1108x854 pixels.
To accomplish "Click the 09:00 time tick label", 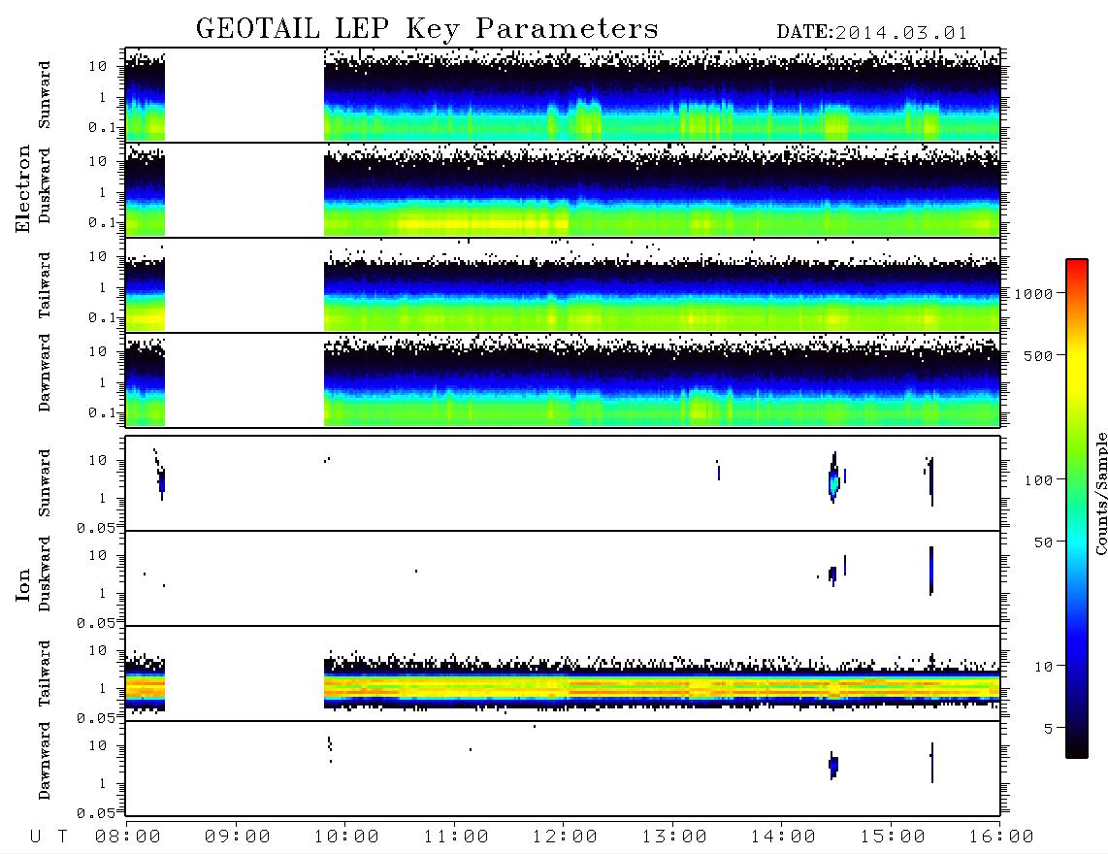I will click(x=238, y=838).
